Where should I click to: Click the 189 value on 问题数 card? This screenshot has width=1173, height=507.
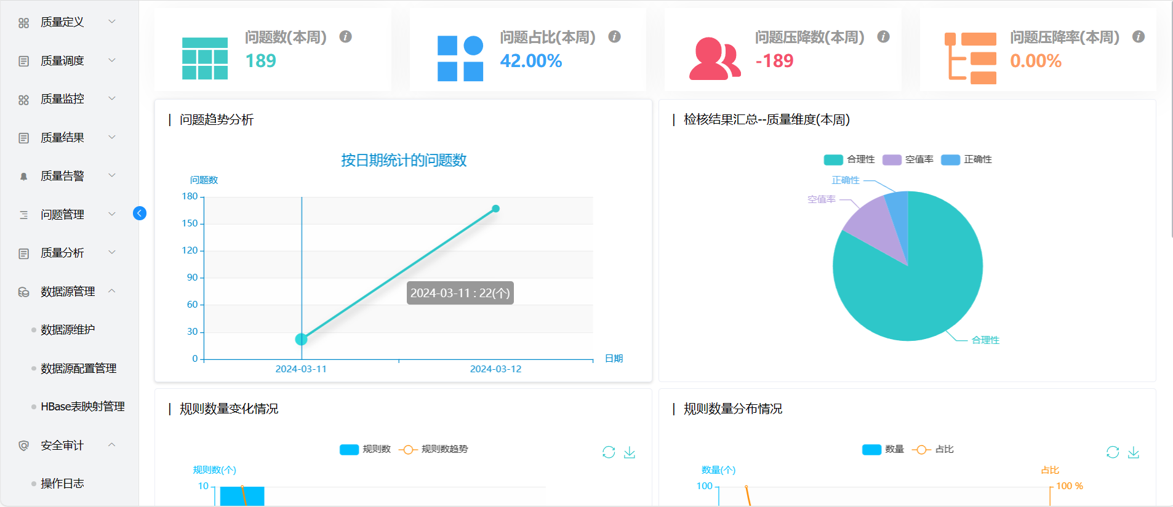pos(261,61)
